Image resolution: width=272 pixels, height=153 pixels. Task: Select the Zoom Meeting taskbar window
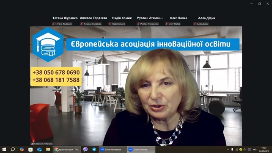coord(141,150)
